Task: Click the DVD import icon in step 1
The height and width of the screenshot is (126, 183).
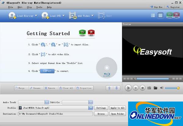Action: [x=53, y=45]
